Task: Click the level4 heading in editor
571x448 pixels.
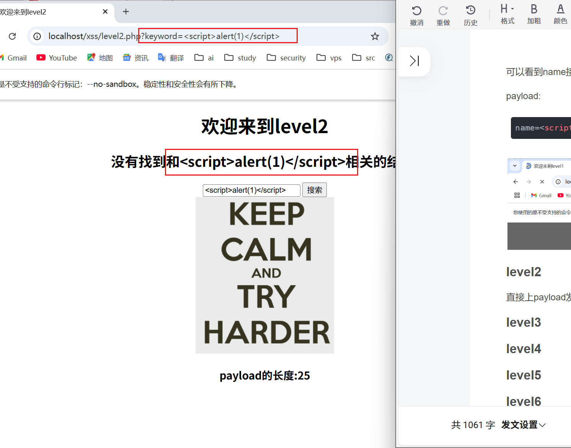Action: (x=524, y=349)
